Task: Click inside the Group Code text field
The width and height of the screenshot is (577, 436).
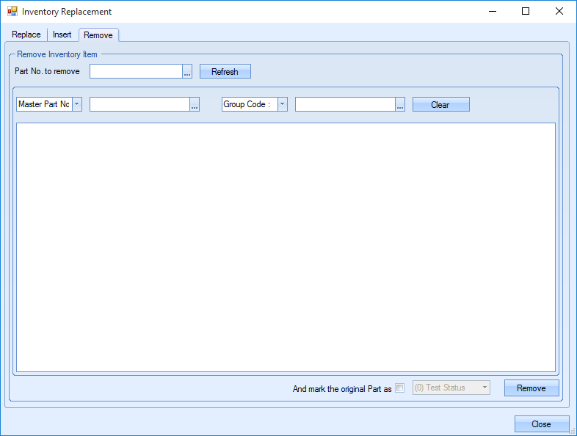Action: [x=345, y=105]
